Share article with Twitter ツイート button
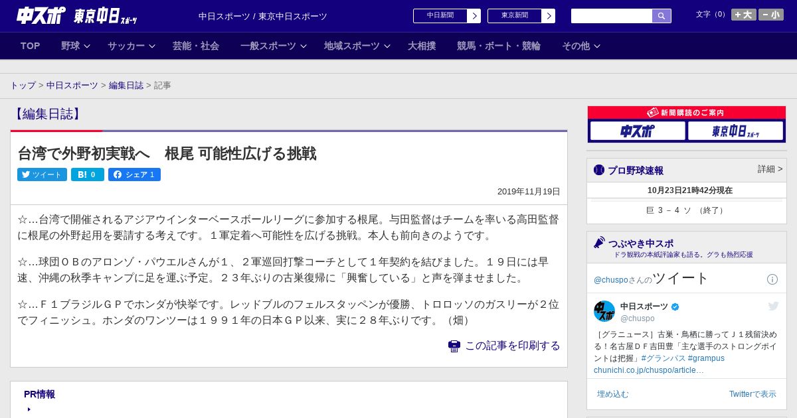This screenshot has height=418, width=797. coord(42,174)
